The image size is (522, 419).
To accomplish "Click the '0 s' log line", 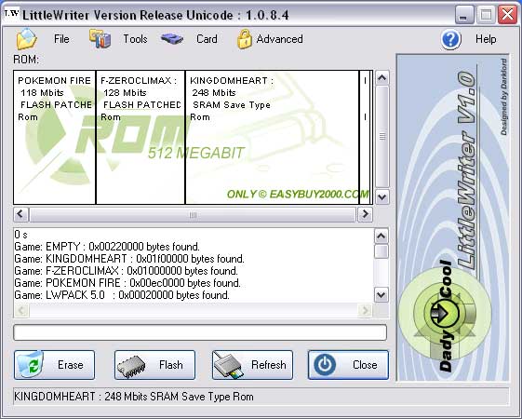I will [x=20, y=235].
